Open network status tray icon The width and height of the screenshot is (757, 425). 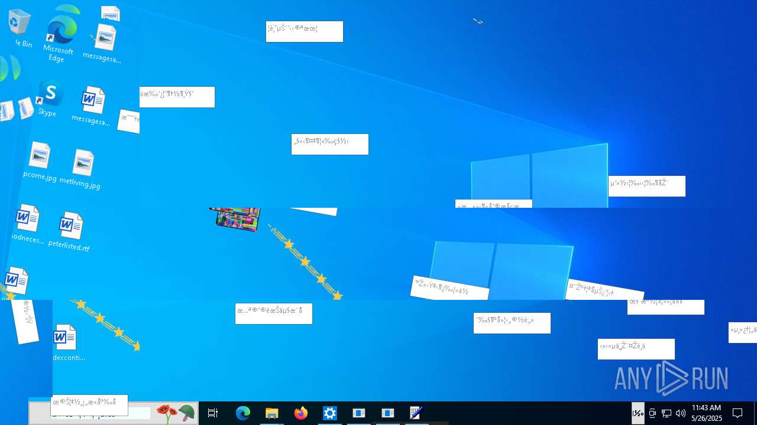(667, 413)
